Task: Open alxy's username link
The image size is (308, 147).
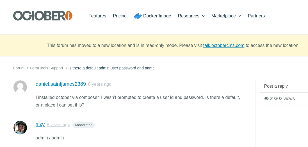Action: point(40,125)
